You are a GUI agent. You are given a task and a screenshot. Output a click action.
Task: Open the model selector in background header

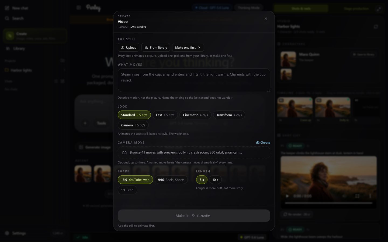tap(212, 8)
